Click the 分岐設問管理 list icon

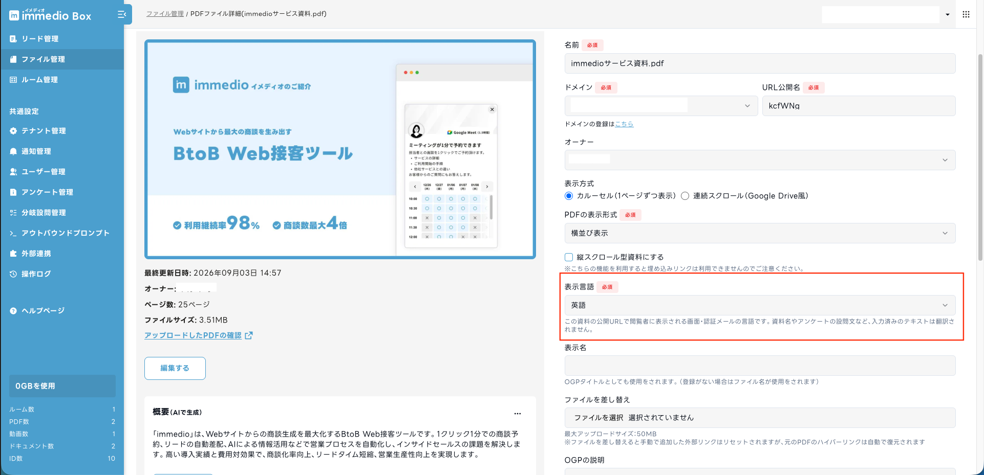coord(13,213)
